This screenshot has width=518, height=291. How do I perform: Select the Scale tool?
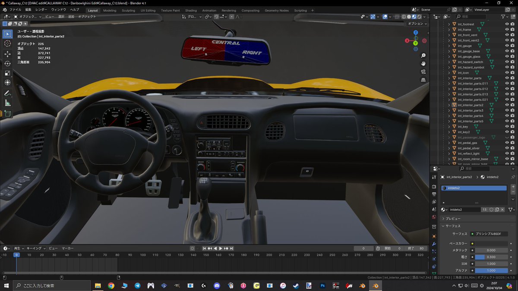pyautogui.click(x=8, y=73)
